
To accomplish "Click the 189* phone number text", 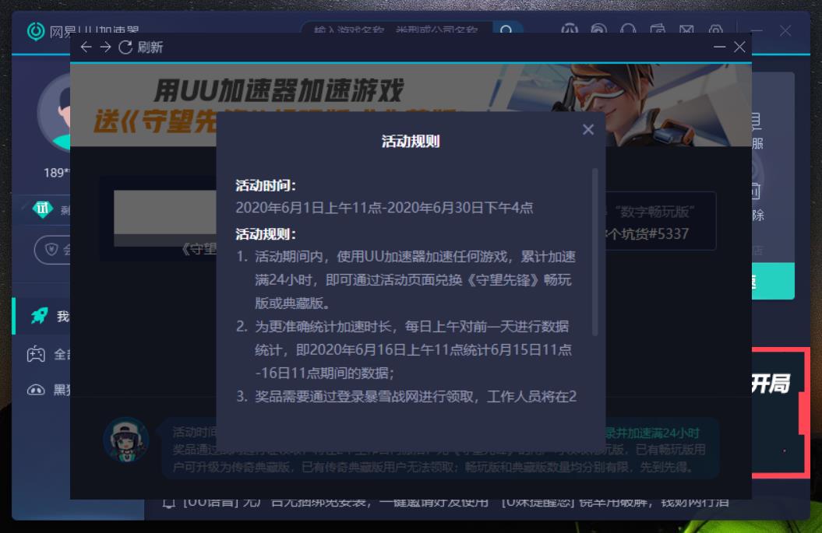I will [57, 173].
